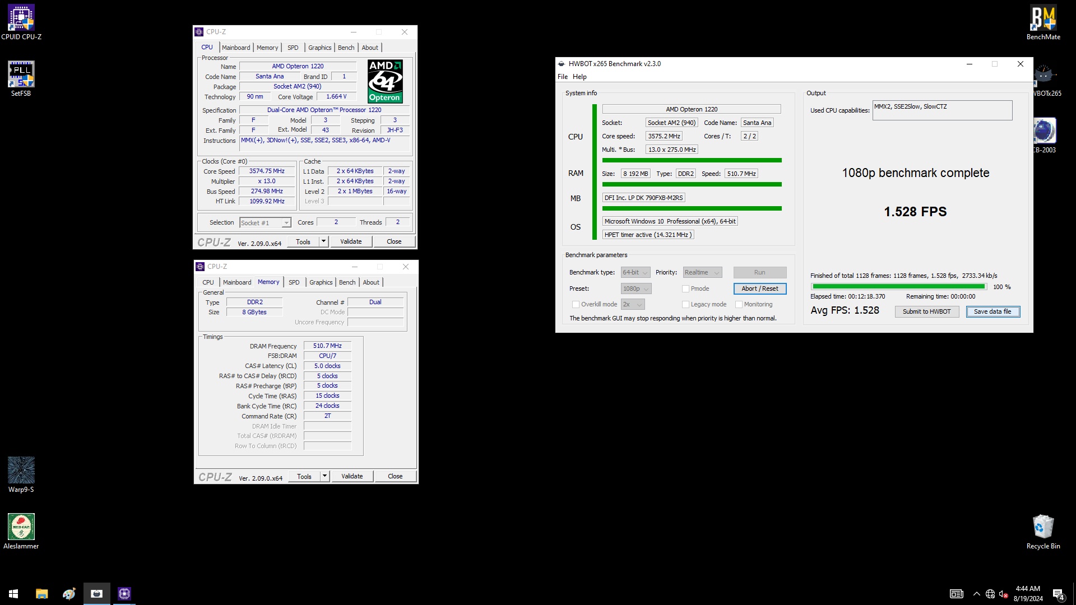Switch to Bench tab in upper CPU-Z window
Viewport: 1076px width, 605px height.
pyautogui.click(x=346, y=48)
